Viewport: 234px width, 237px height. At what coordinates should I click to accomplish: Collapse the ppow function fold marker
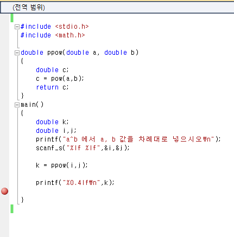[17, 53]
